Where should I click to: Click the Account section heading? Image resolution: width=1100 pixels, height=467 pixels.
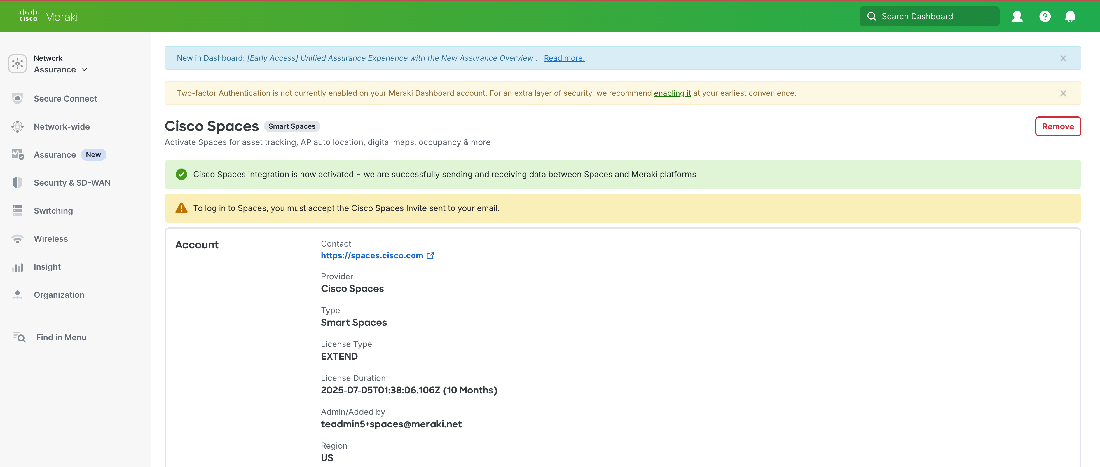point(197,245)
